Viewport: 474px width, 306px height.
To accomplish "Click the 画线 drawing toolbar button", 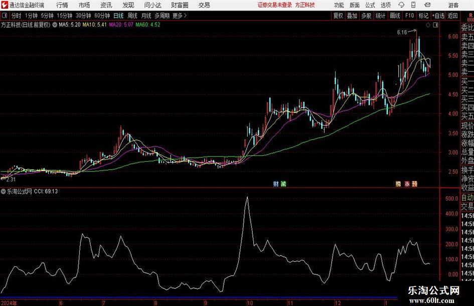I will click(395, 16).
